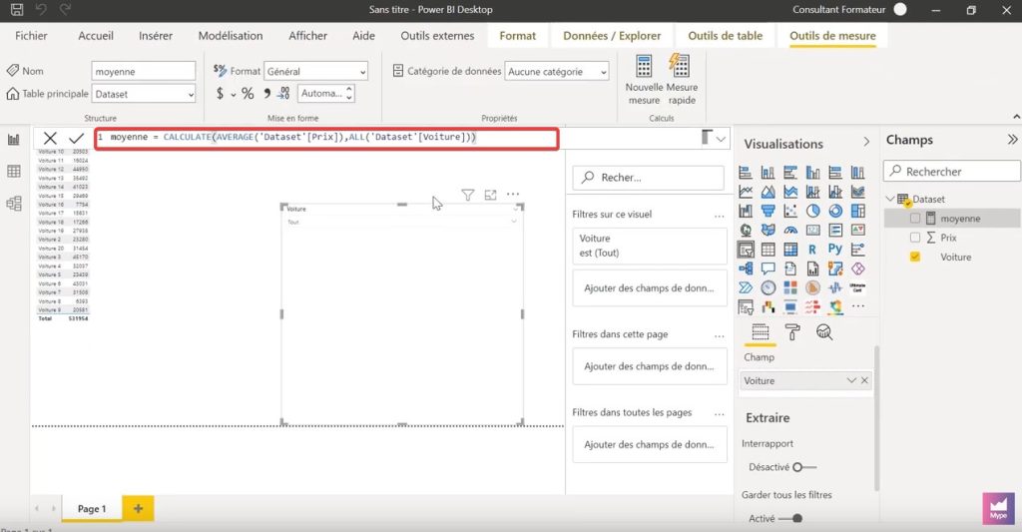
Task: Tick the Prix field checkbox
Action: (915, 238)
